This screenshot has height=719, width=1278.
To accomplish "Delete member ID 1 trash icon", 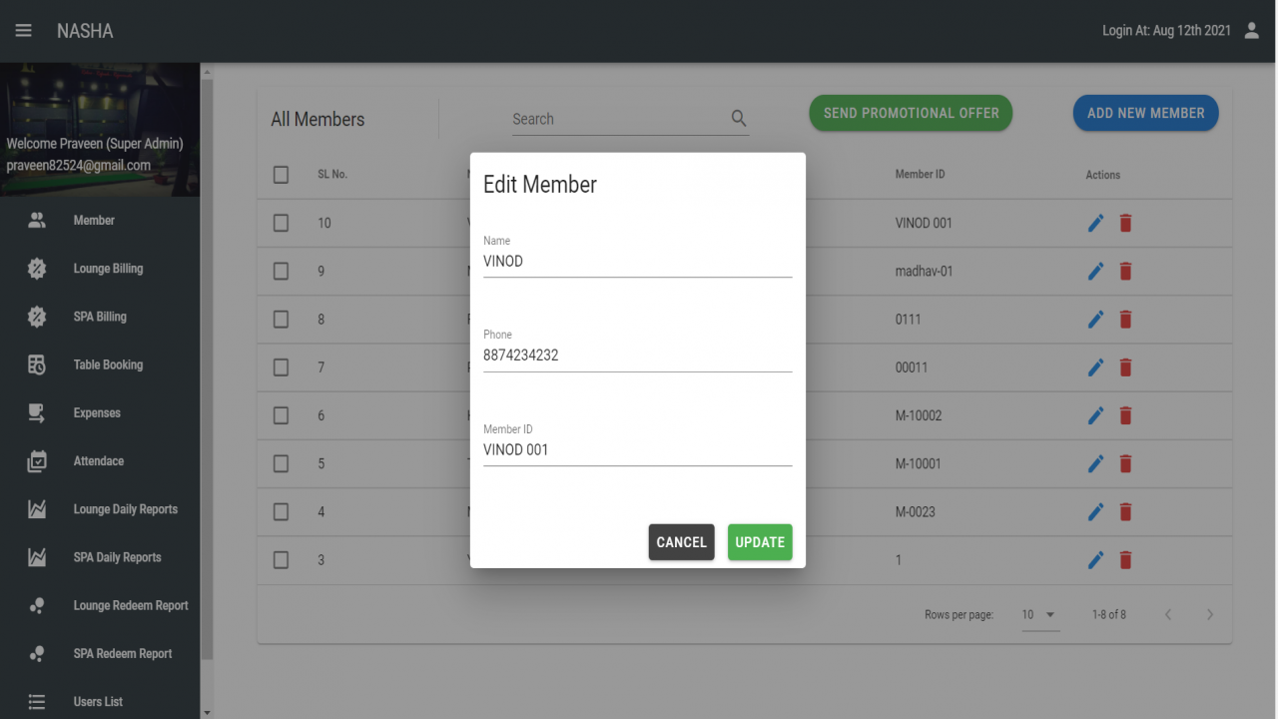I will pyautogui.click(x=1125, y=559).
